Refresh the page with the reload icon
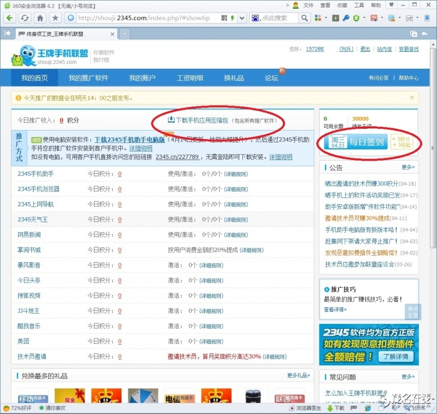The width and height of the screenshot is (437, 414). click(x=23, y=17)
